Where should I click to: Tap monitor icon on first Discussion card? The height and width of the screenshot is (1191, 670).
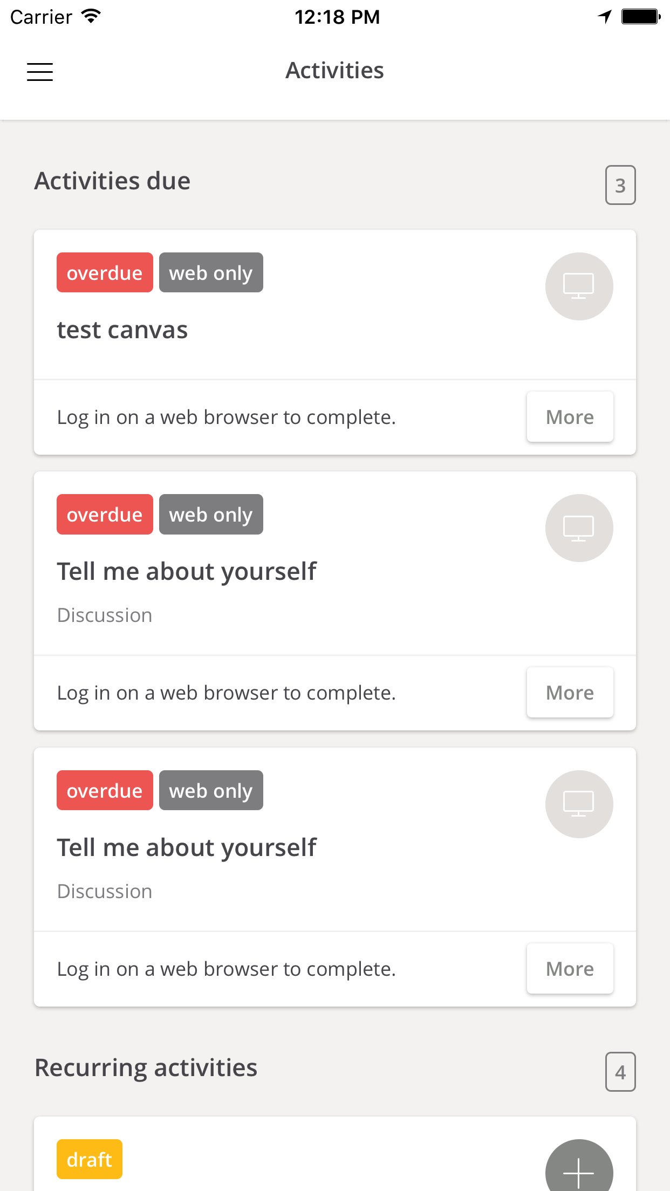tap(579, 528)
